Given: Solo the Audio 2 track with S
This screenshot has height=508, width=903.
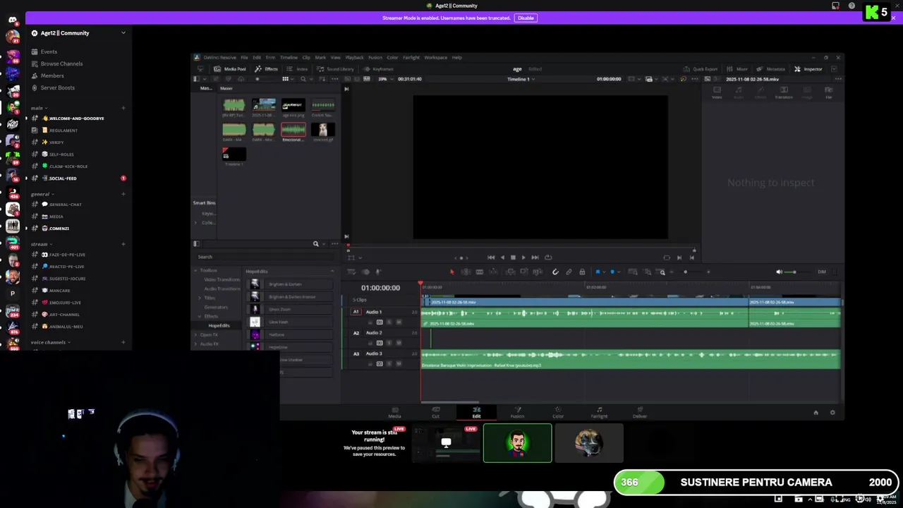Looking at the screenshot, I should 389,343.
